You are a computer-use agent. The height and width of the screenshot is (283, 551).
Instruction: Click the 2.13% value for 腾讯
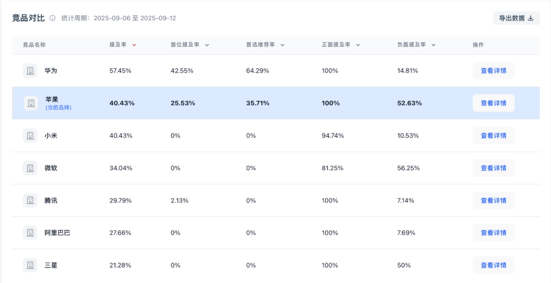click(180, 201)
